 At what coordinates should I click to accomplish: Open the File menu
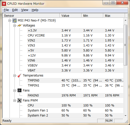pos(6,10)
